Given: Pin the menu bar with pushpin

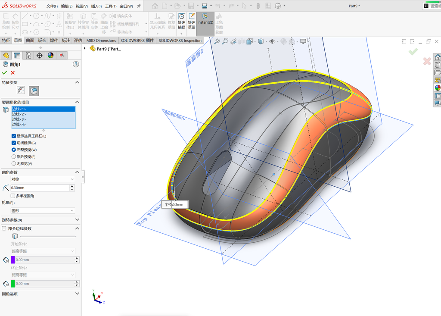Looking at the screenshot, I should click(x=139, y=6).
